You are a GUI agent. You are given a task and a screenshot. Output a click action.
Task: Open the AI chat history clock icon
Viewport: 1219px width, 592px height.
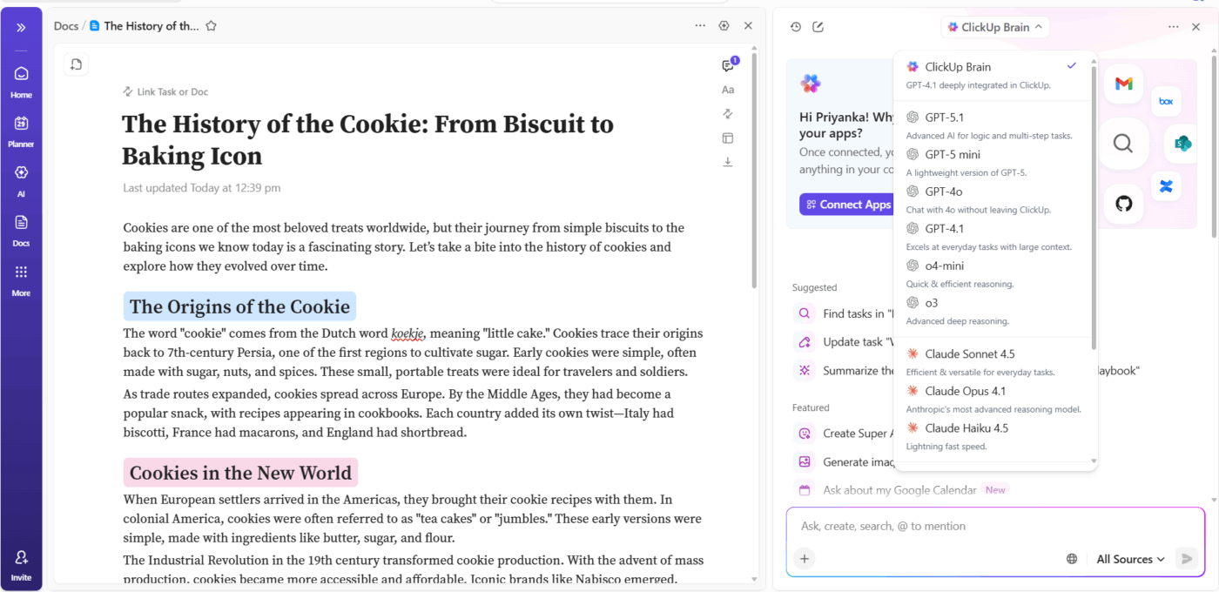coord(796,27)
